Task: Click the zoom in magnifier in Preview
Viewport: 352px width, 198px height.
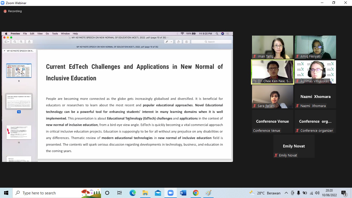Action: click(x=21, y=42)
